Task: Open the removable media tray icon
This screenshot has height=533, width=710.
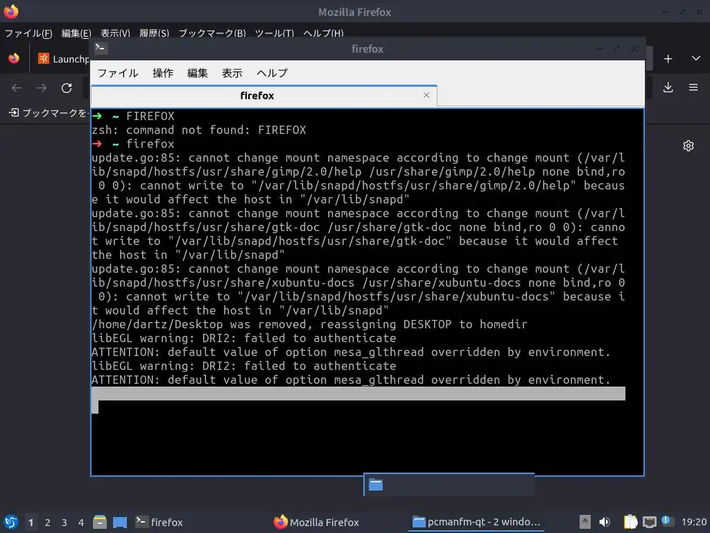Action: [585, 522]
